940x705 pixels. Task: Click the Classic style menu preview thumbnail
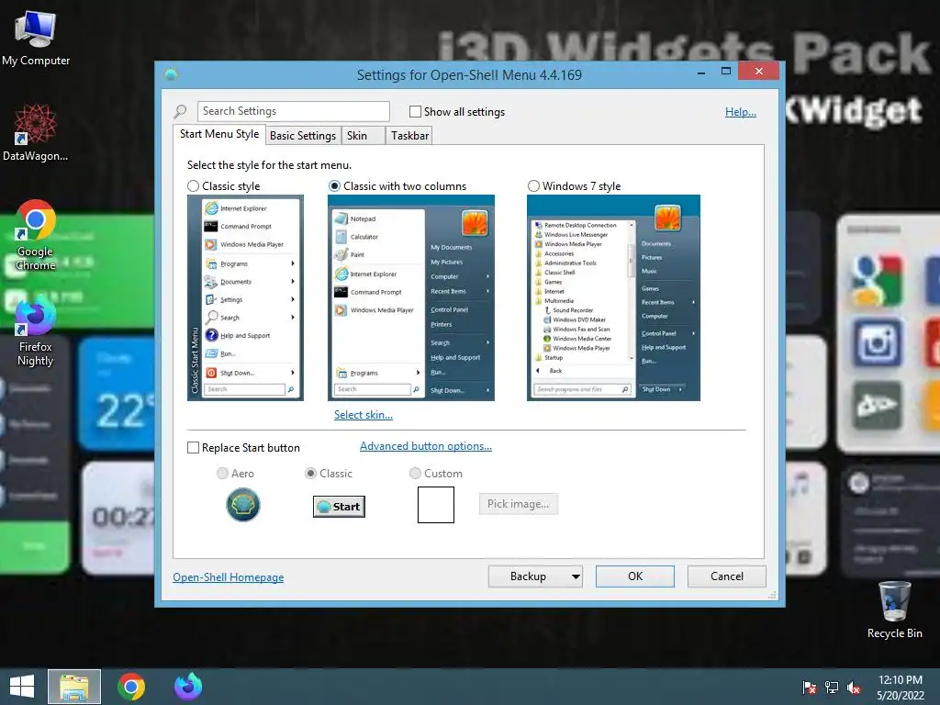point(245,298)
